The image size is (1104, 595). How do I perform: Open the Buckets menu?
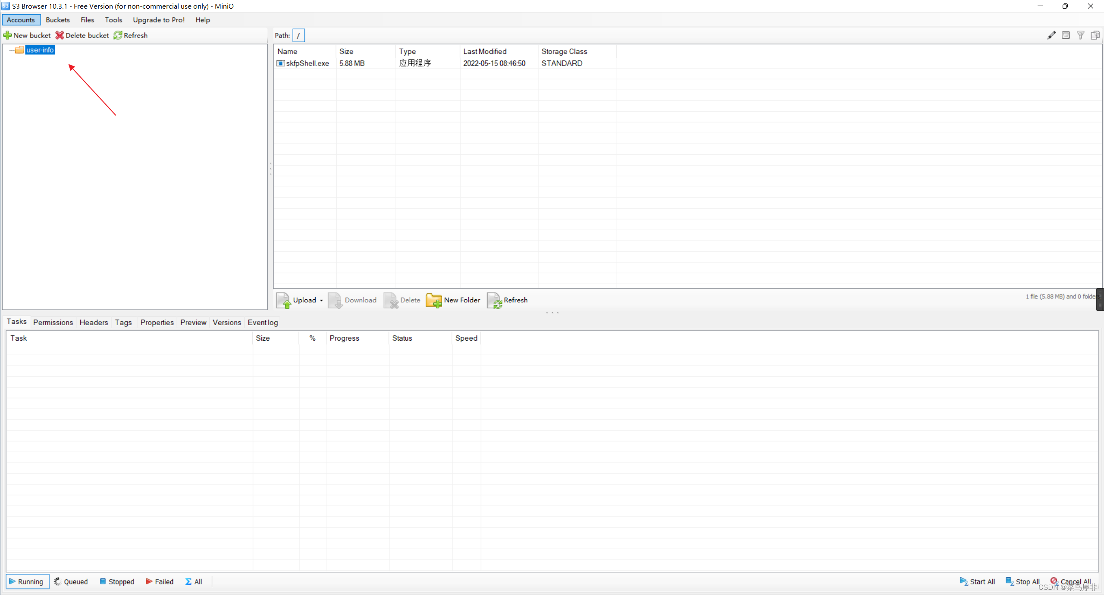click(x=58, y=20)
